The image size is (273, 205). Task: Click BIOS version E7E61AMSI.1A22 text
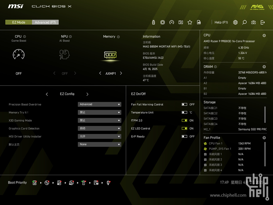tap(153, 58)
